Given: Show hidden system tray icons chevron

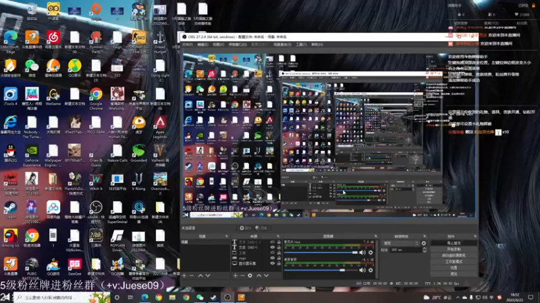Looking at the screenshot, I should [458, 298].
